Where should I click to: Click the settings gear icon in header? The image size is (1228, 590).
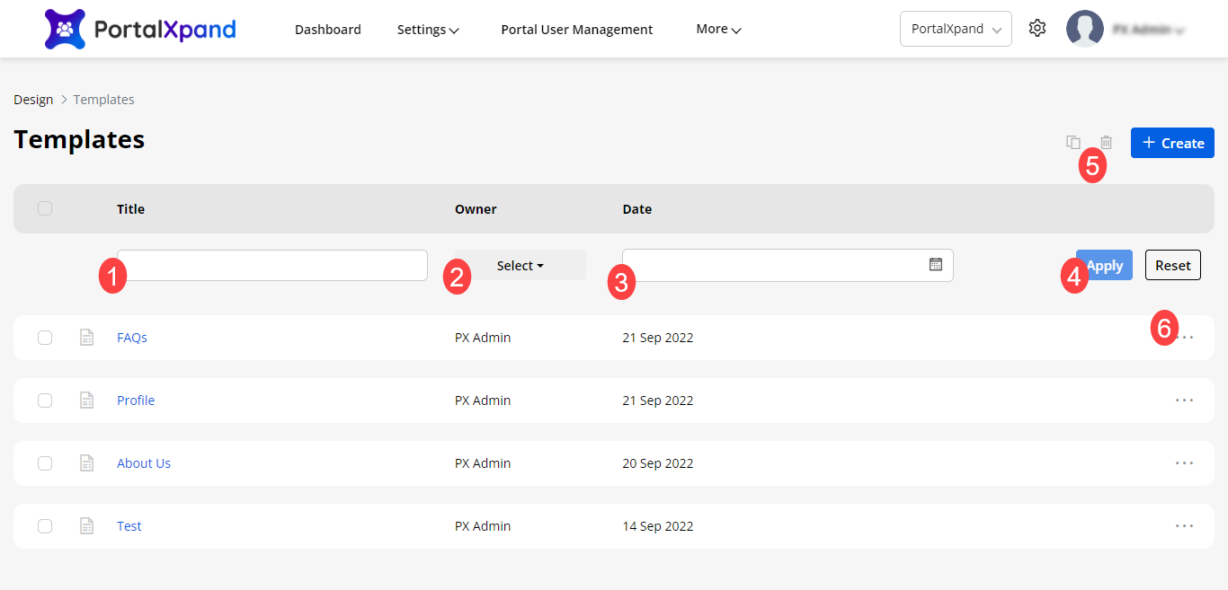click(1037, 29)
